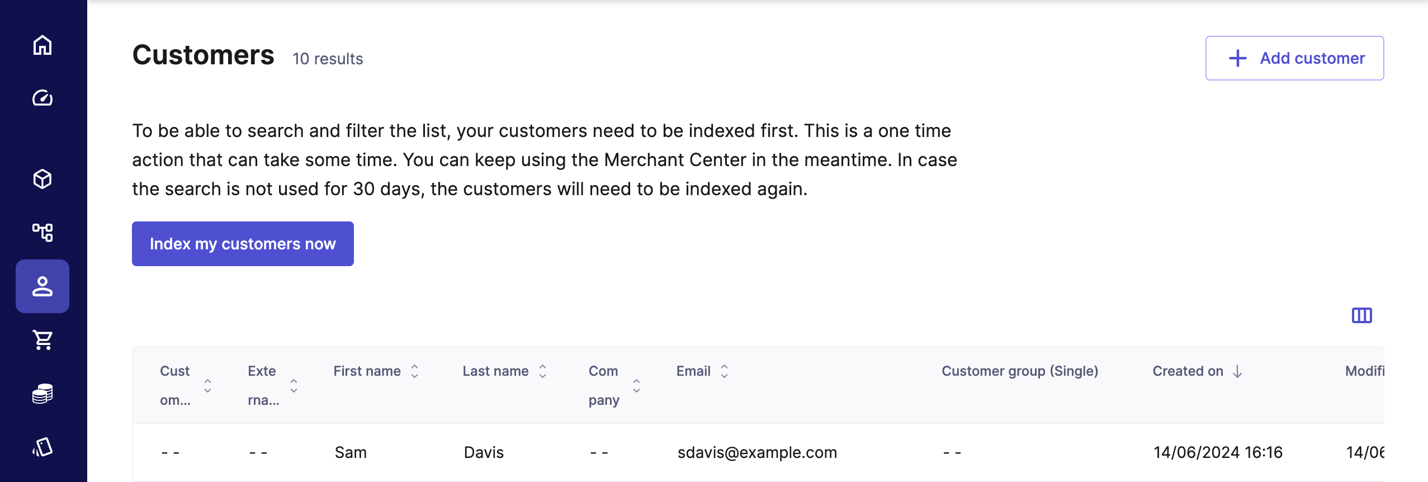The width and height of the screenshot is (1428, 482).
Task: Sort by the Company column
Action: 636,385
